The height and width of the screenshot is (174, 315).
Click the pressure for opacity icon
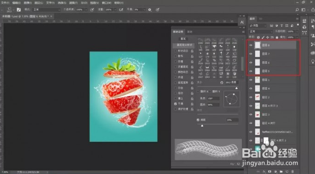click(x=92, y=10)
